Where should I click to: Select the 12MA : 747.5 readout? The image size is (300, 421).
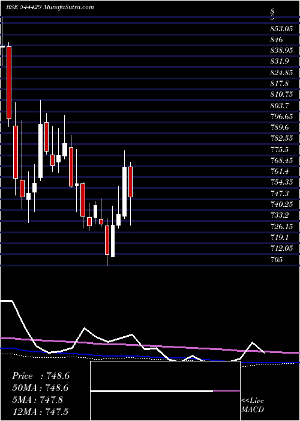(41, 411)
